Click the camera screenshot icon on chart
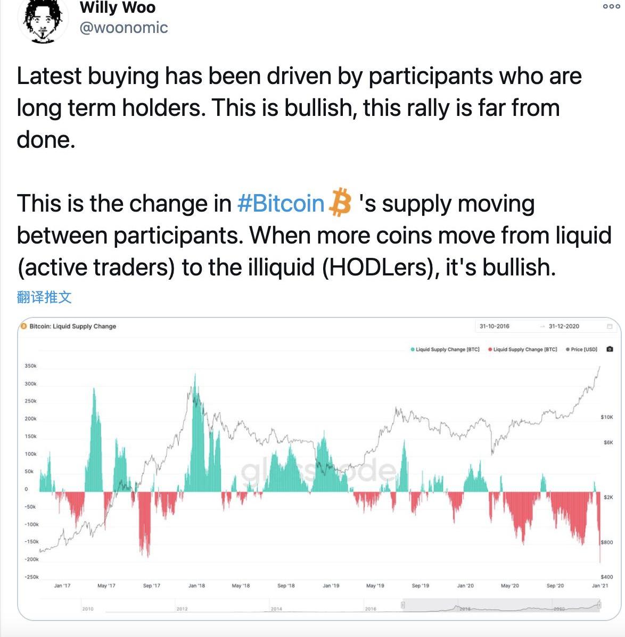 [x=610, y=349]
